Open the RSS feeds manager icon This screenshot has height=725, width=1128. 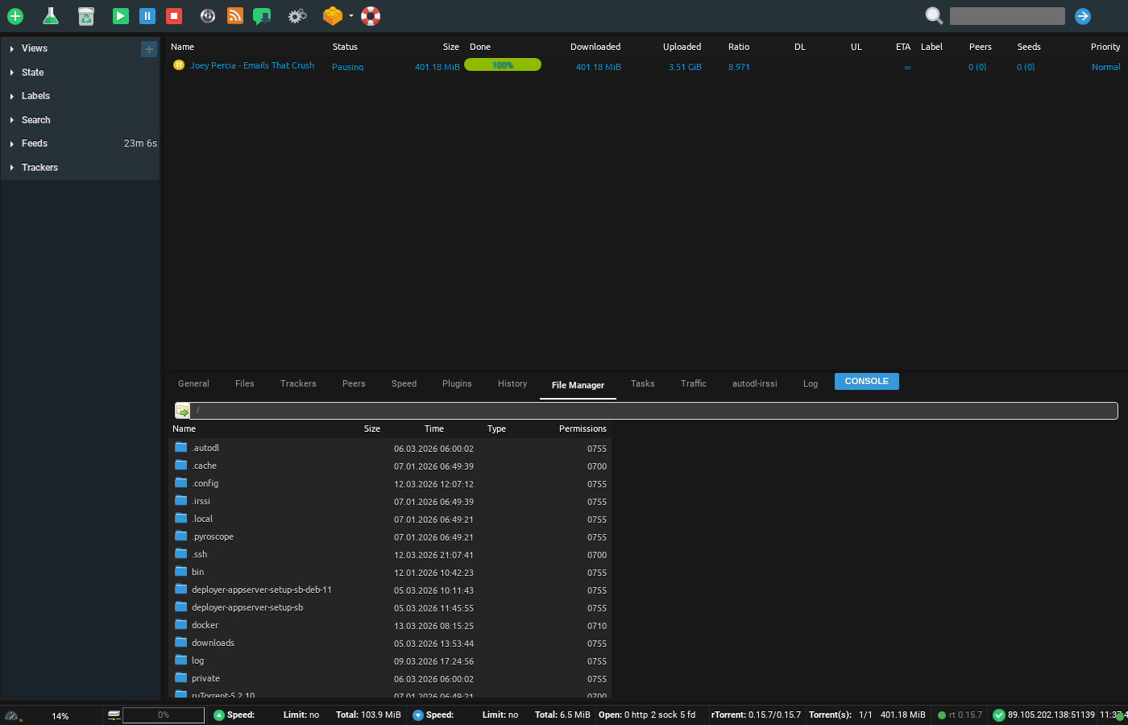(234, 16)
